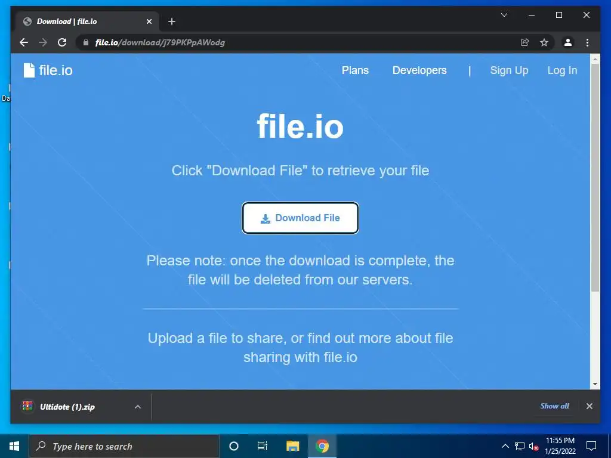The width and height of the screenshot is (611, 458).
Task: Click the Download File button
Action: (x=300, y=218)
